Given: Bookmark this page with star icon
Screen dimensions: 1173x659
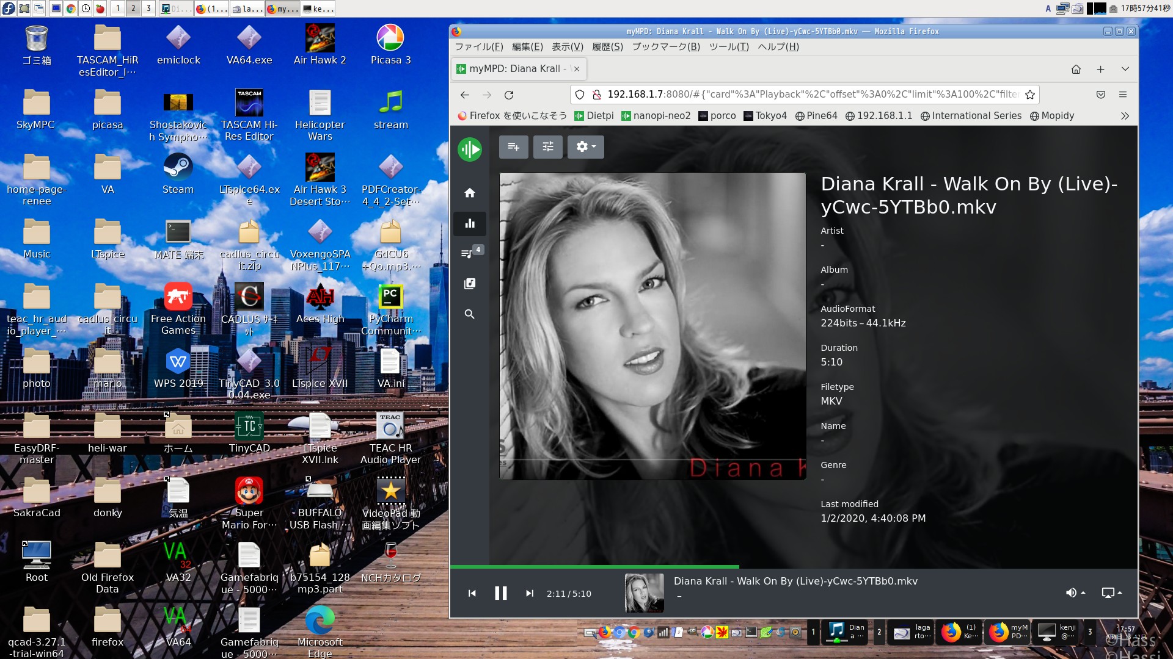Looking at the screenshot, I should point(1030,95).
